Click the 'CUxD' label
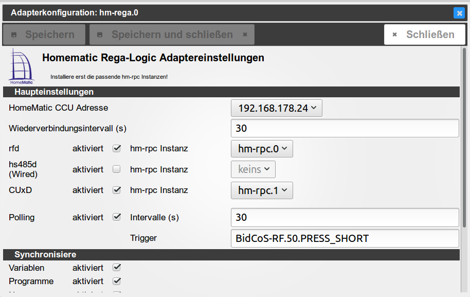The image size is (470, 297). (x=21, y=190)
